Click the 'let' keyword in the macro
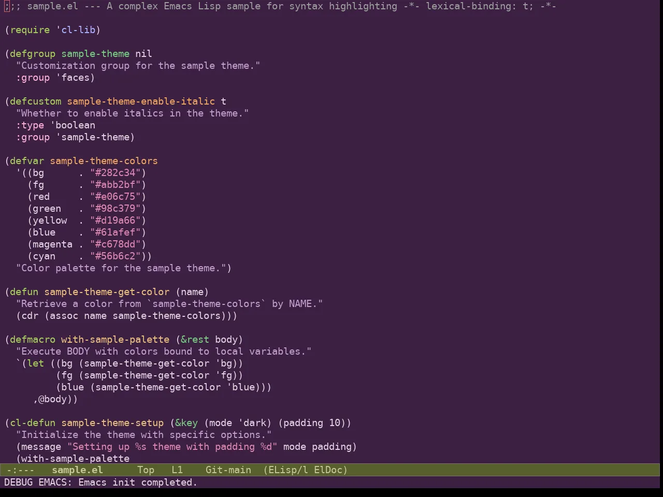The image size is (663, 497). pos(36,363)
